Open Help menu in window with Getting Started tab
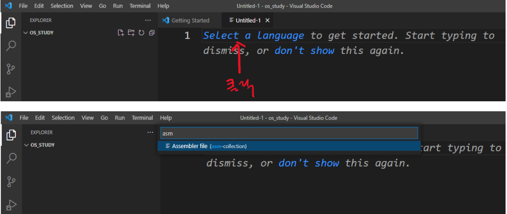This screenshot has width=507, height=214. coord(163,6)
